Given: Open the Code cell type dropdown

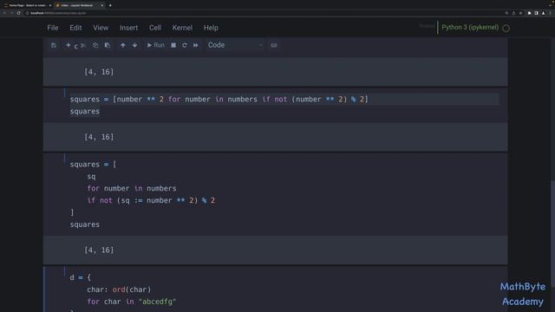Looking at the screenshot, I should pos(235,45).
